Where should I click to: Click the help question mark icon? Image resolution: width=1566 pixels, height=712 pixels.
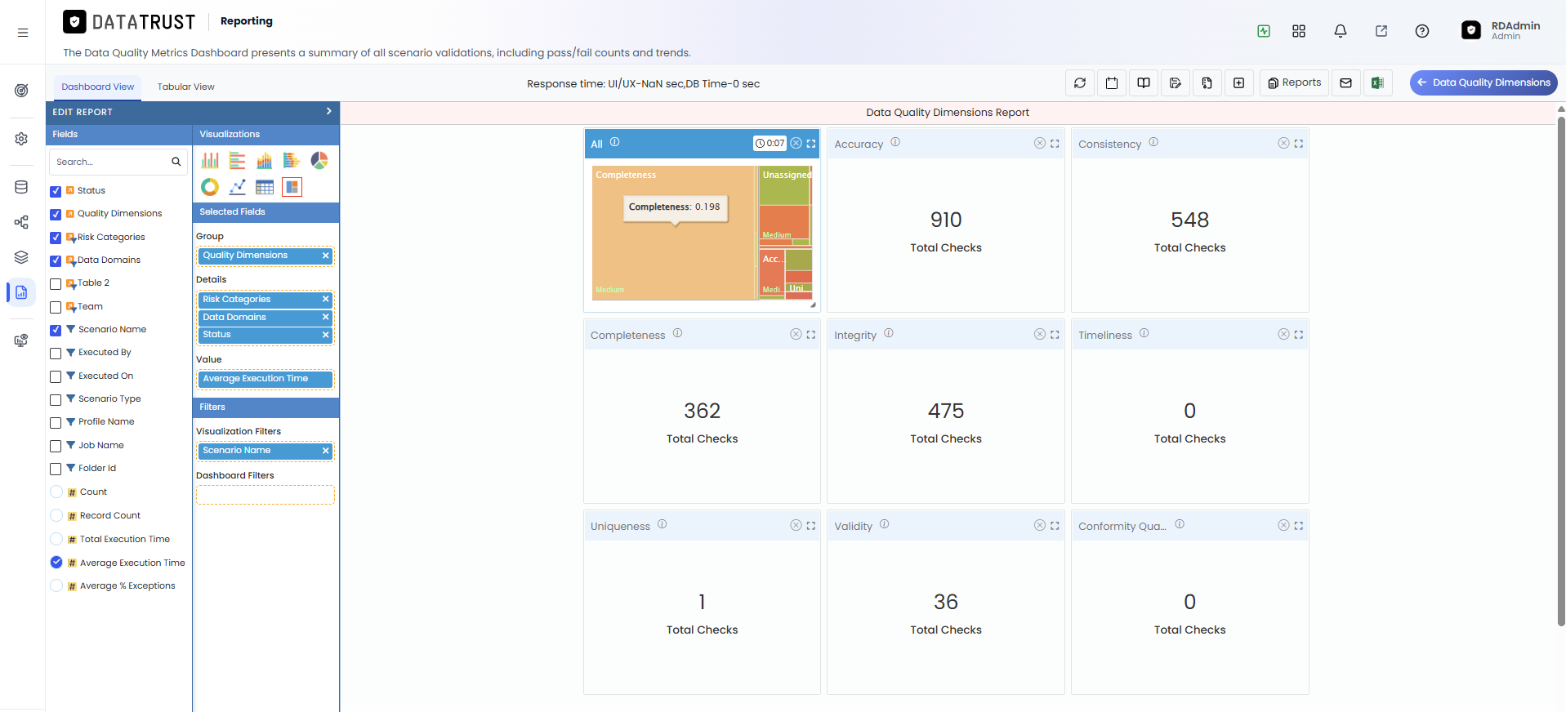1422,31
